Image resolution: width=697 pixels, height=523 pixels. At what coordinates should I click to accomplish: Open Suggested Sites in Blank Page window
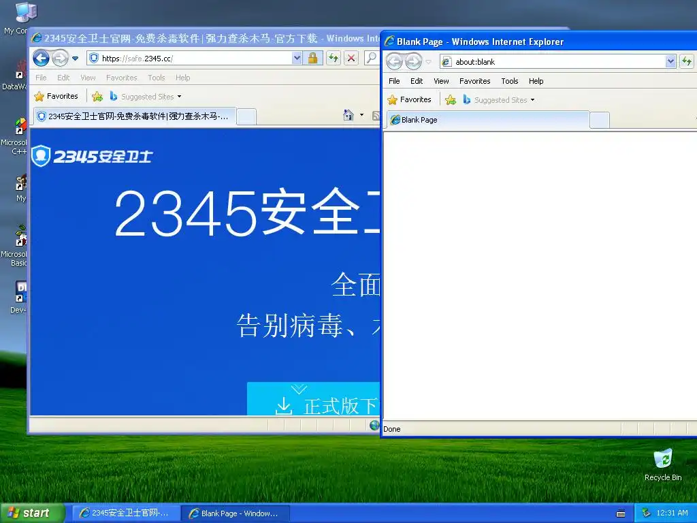point(498,99)
